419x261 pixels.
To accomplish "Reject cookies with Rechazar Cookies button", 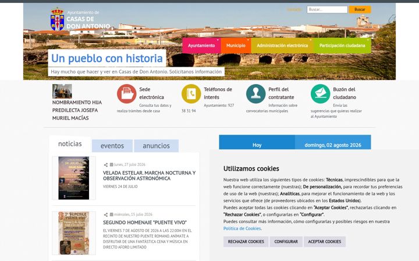I will pyautogui.click(x=246, y=241).
